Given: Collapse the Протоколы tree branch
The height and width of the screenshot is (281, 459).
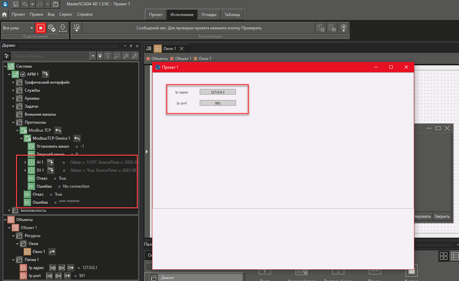Looking at the screenshot, I should click(13, 122).
